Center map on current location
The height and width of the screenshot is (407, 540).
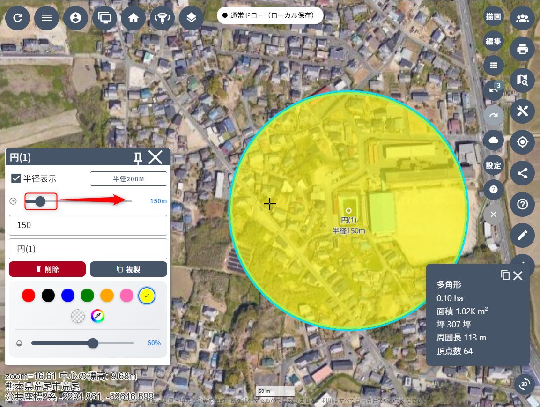point(522,142)
